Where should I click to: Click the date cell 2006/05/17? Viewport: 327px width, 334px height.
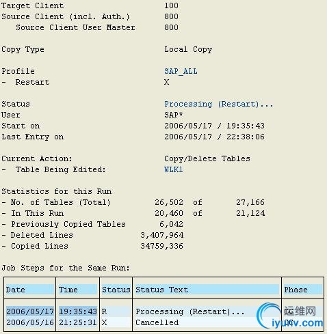30,311
